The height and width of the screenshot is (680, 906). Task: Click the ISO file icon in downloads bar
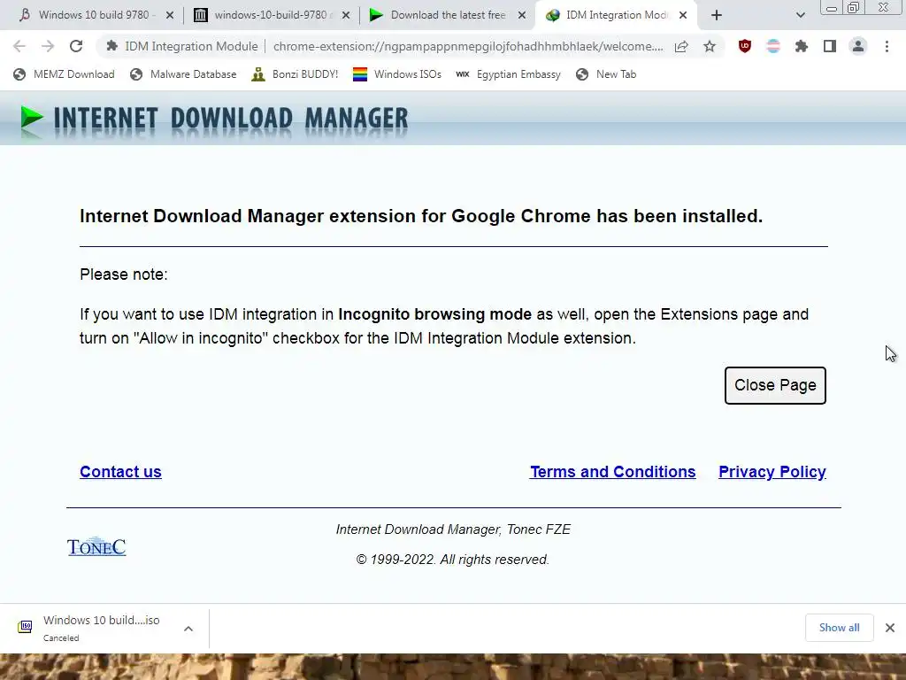[x=25, y=626]
